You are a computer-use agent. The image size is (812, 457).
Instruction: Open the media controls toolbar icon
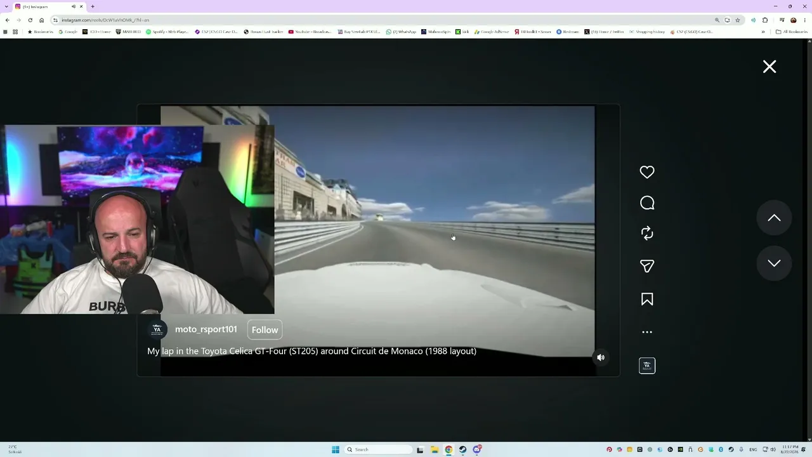tap(782, 20)
